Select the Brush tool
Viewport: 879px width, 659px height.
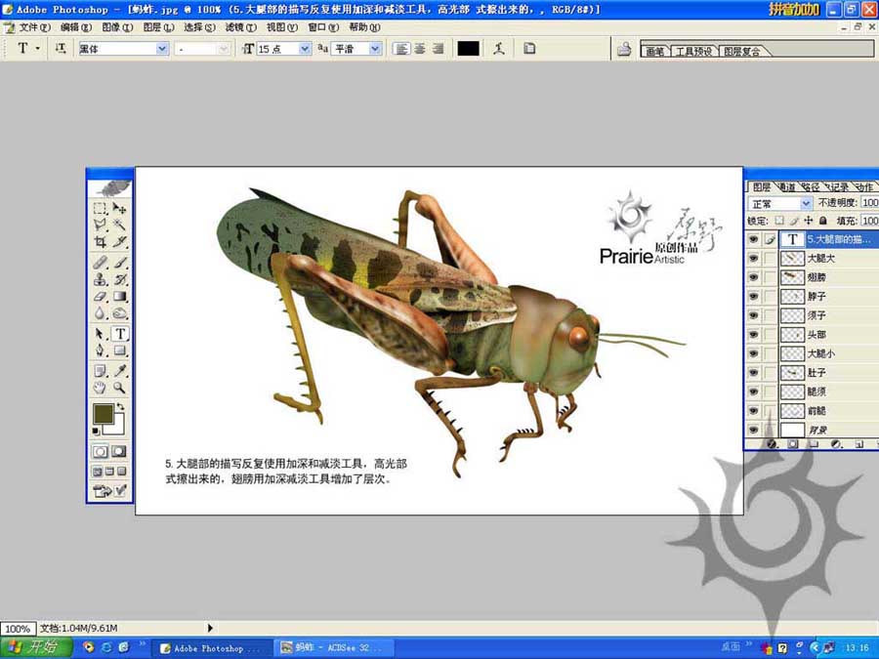point(119,263)
